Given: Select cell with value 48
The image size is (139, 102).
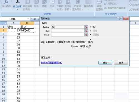Looking at the screenshot, I should click(14, 34).
